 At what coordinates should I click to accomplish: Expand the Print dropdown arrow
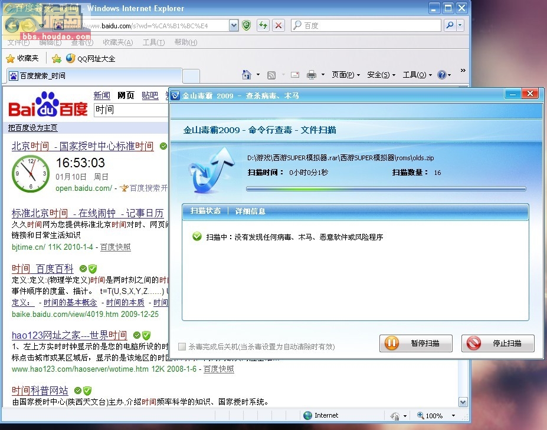click(323, 74)
